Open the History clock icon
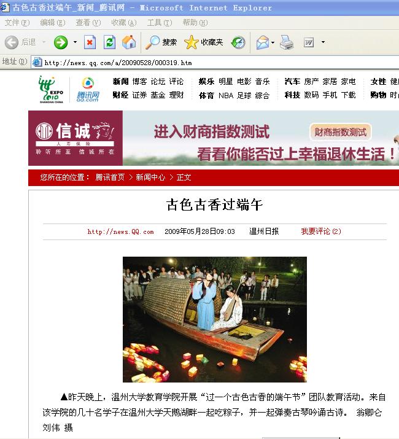The width and height of the screenshot is (399, 439). point(238,42)
